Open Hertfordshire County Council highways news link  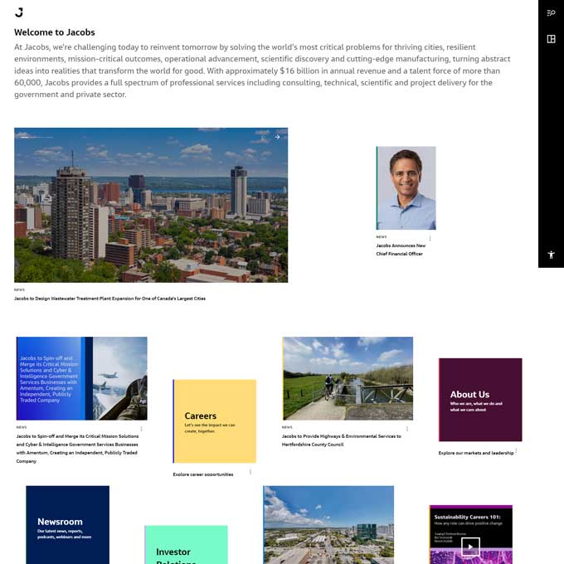(x=342, y=440)
